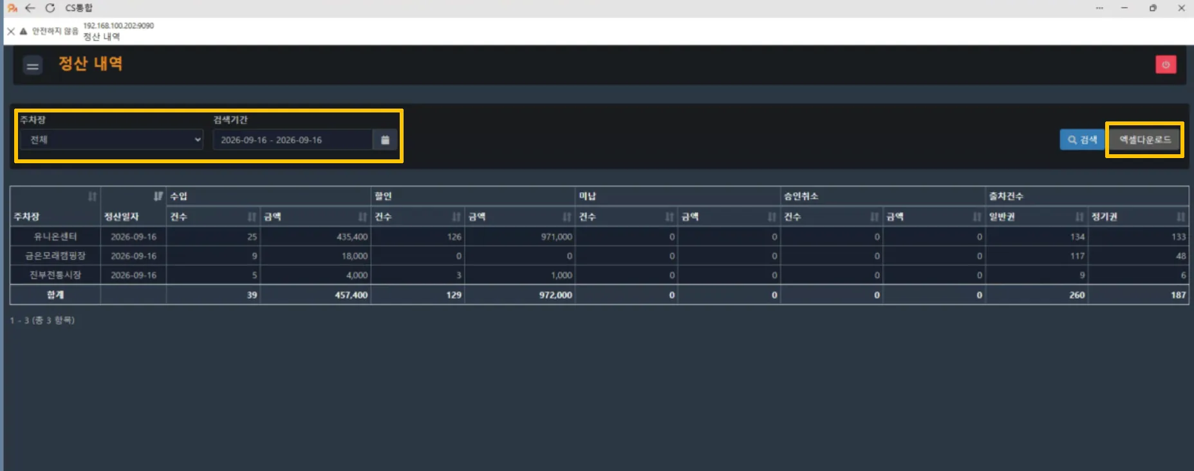Sort by 할인 금액 sort icon
This screenshot has width=1194, height=471.
(x=567, y=217)
